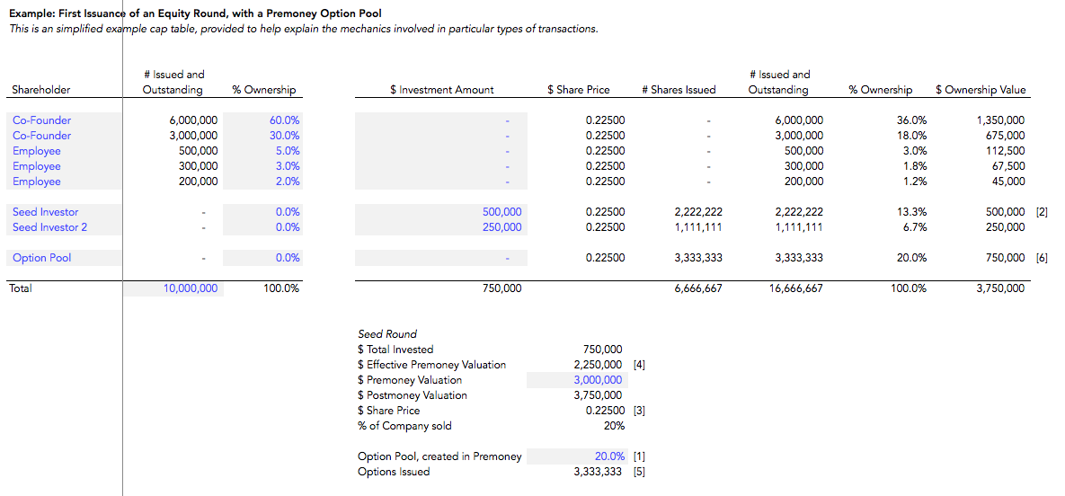
Task: Click the '# Shares Issued' column header
Action: coord(681,90)
